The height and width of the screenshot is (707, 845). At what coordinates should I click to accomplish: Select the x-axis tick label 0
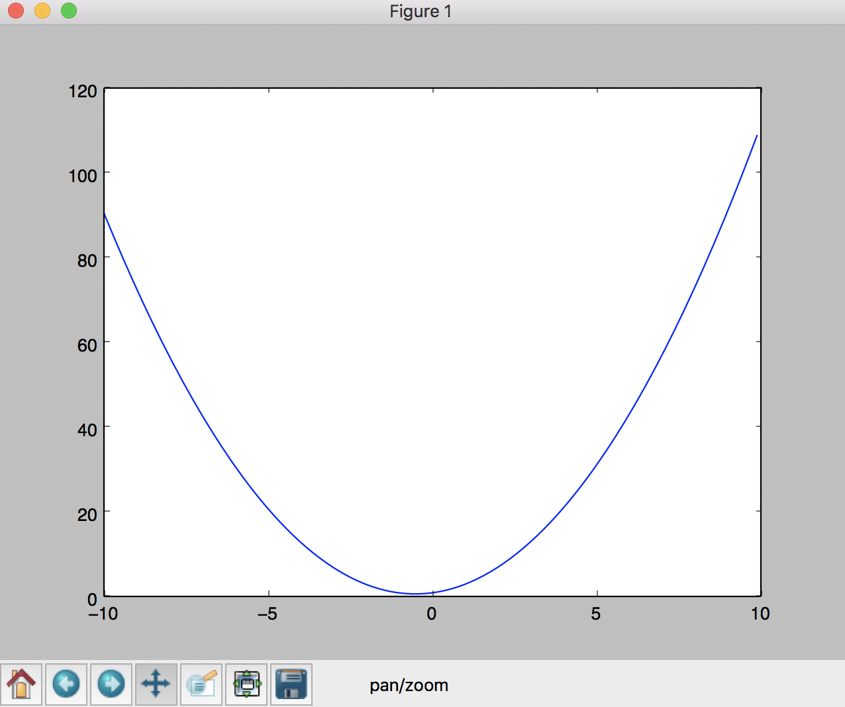[x=431, y=614]
